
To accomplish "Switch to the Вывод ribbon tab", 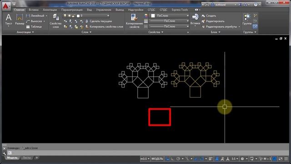I will coord(120,10).
